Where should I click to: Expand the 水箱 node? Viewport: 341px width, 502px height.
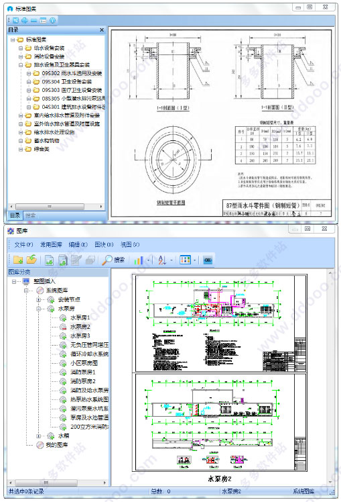pos(39,436)
